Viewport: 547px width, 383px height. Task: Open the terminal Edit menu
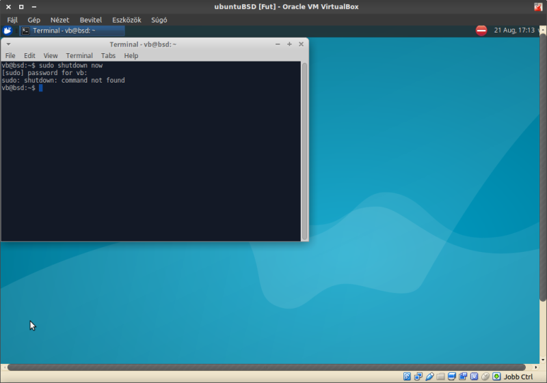coord(29,56)
